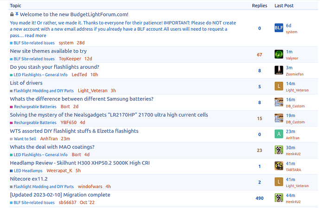Go to last post '6d' by system
The image size is (320, 208).
click(x=288, y=26)
